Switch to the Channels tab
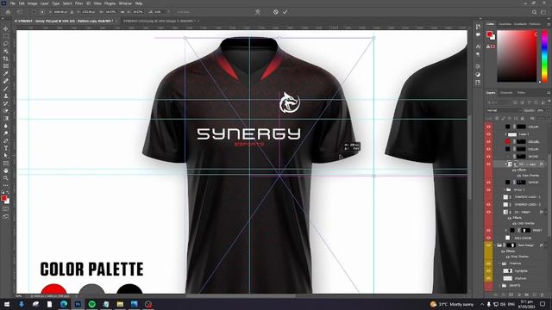The width and height of the screenshot is (552, 310). point(506,93)
